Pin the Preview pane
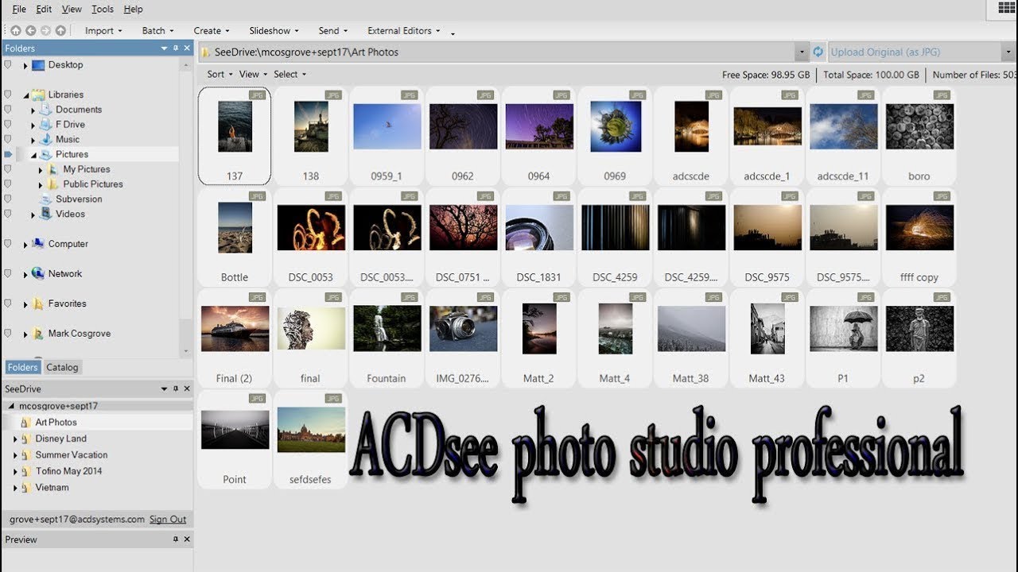This screenshot has width=1018, height=572. pos(176,539)
